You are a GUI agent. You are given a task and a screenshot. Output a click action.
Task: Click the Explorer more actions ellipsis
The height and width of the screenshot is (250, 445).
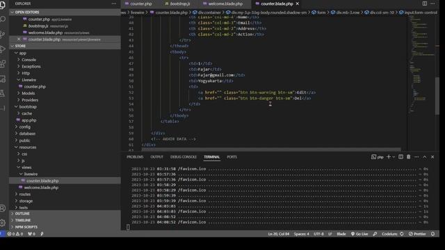tap(114, 3)
